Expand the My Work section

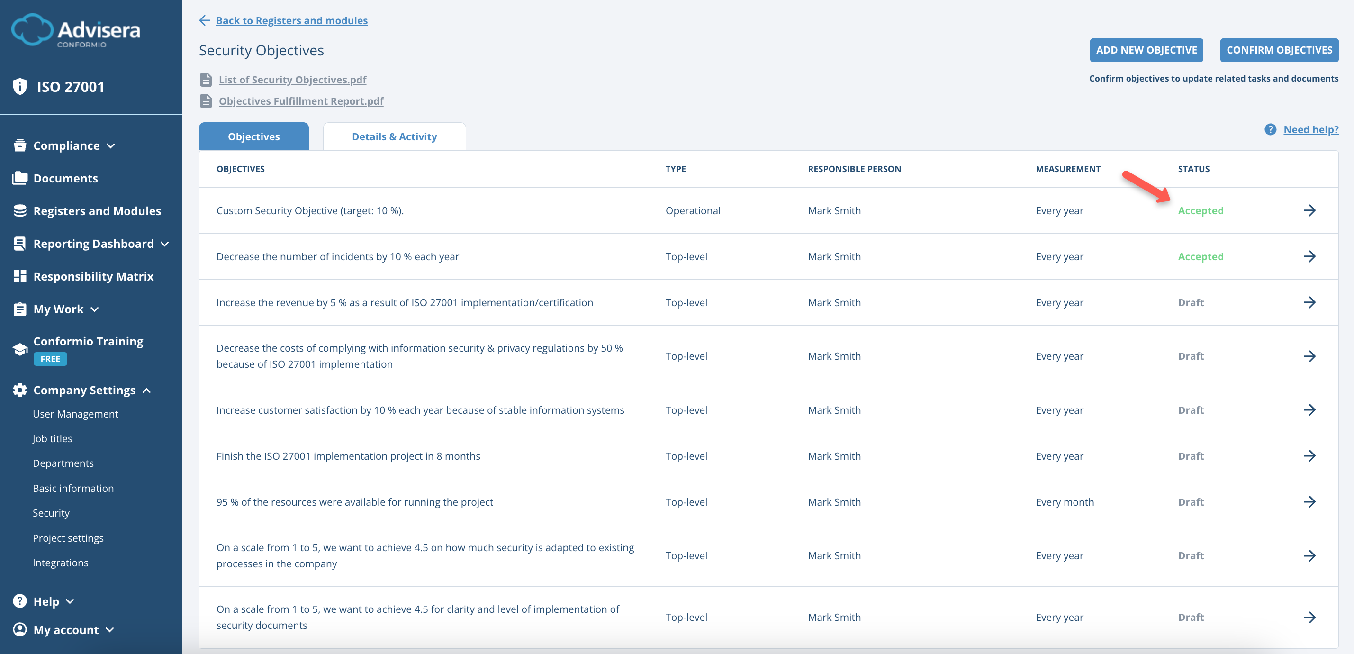tap(95, 309)
